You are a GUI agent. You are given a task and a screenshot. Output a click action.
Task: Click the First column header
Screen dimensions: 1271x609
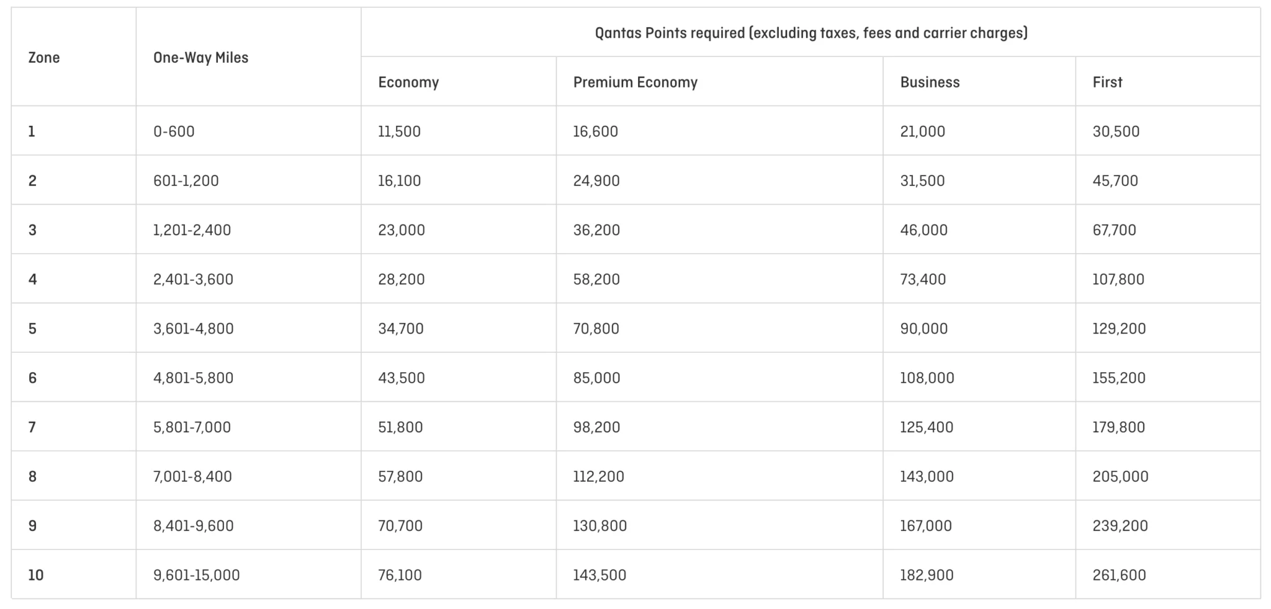coord(1107,82)
